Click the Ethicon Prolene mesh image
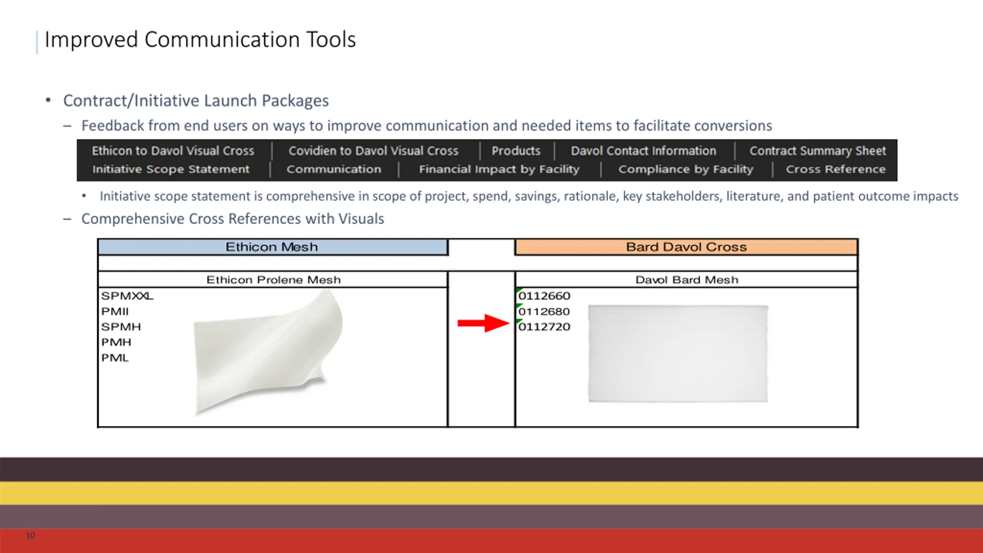Screen dimensions: 983x553 tap(268, 353)
